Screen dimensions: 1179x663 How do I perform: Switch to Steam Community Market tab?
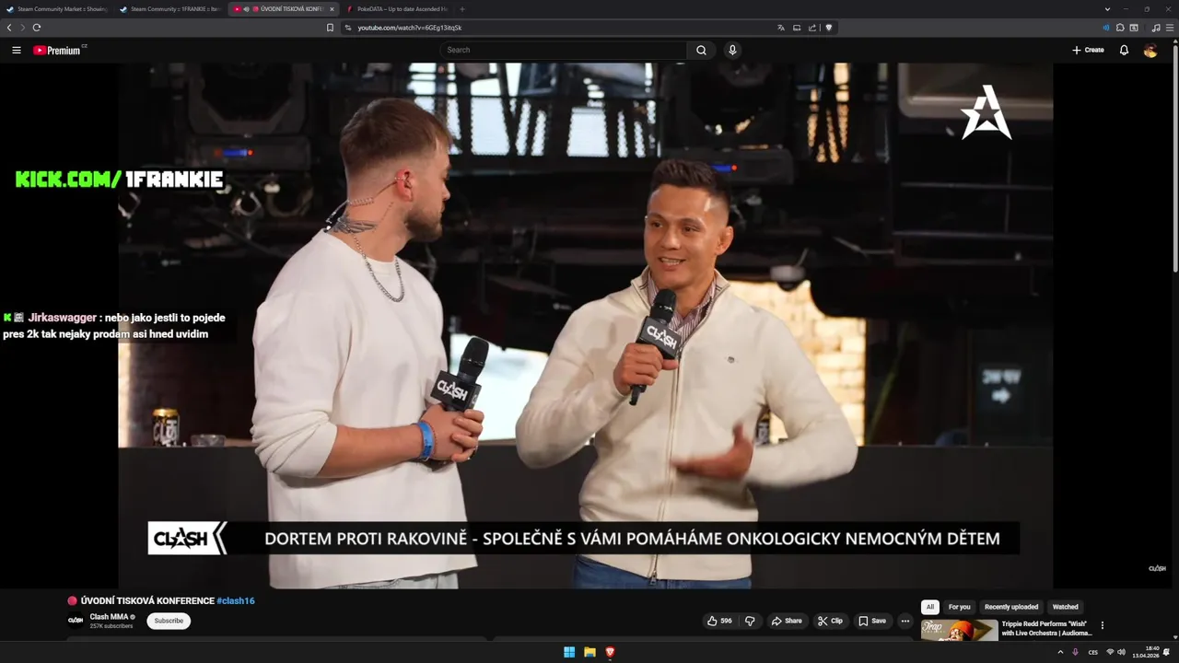tap(57, 9)
